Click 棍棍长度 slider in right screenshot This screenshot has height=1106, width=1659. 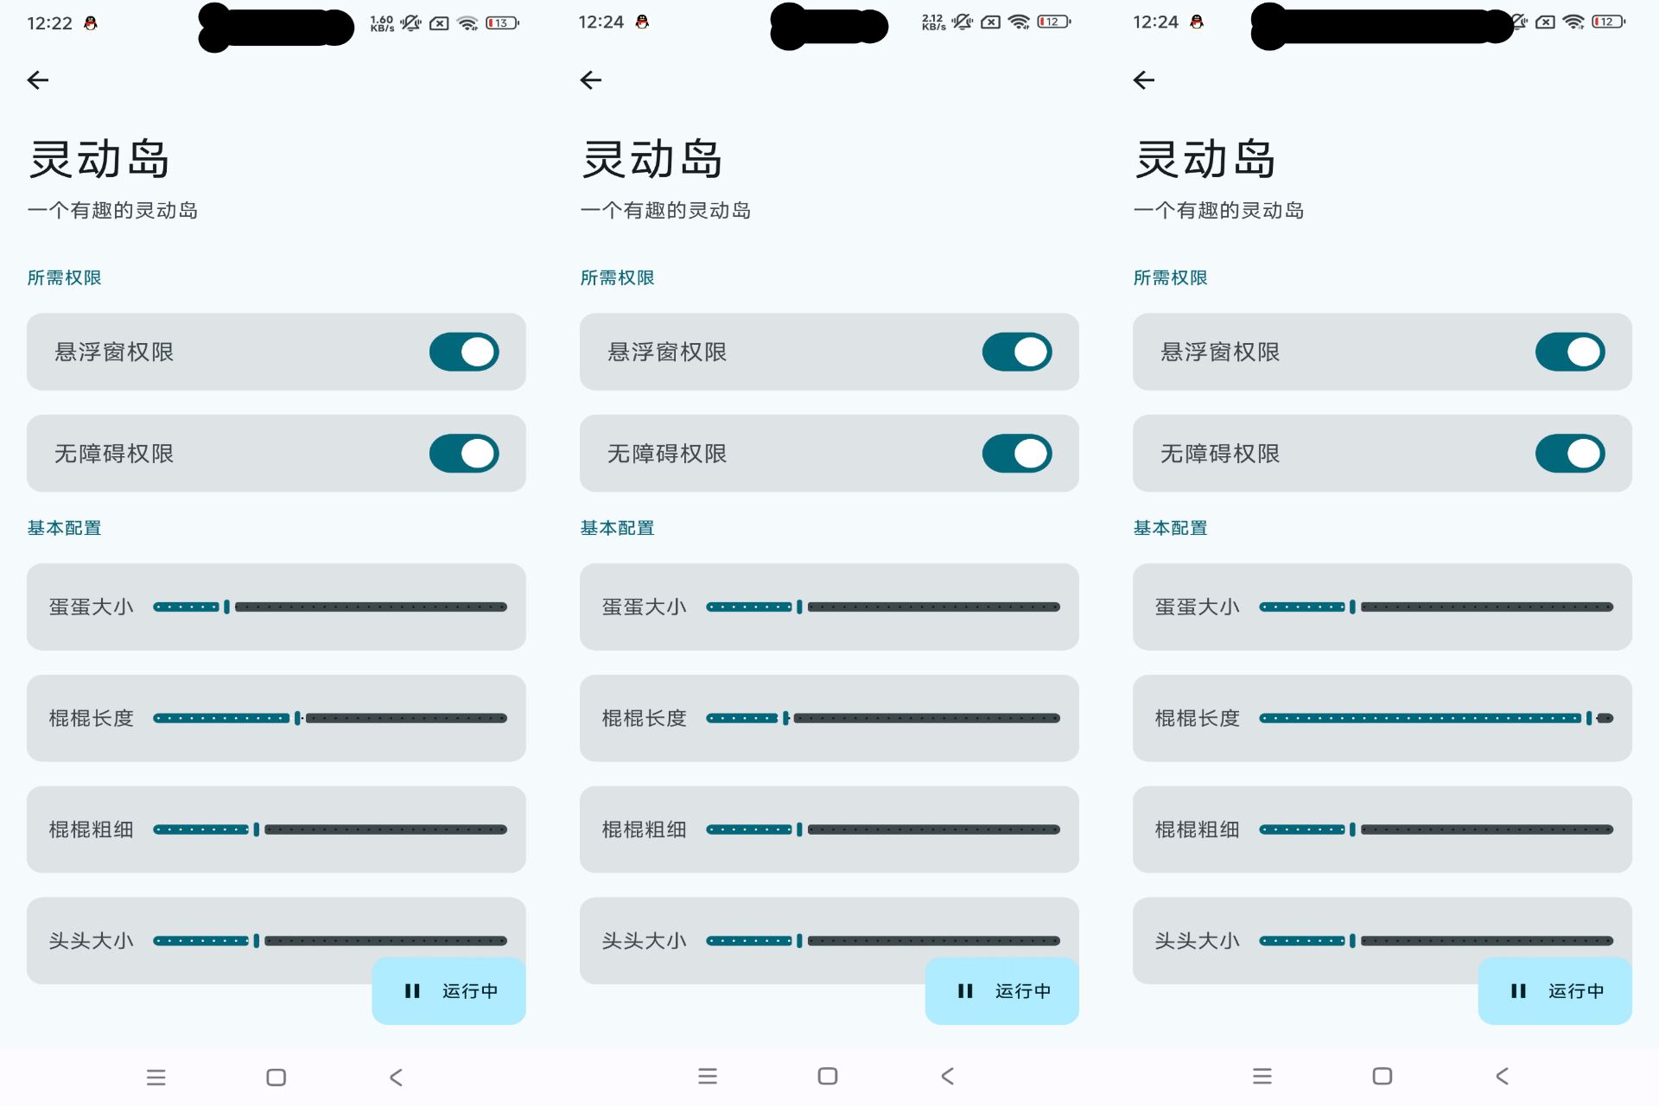coord(1436,718)
